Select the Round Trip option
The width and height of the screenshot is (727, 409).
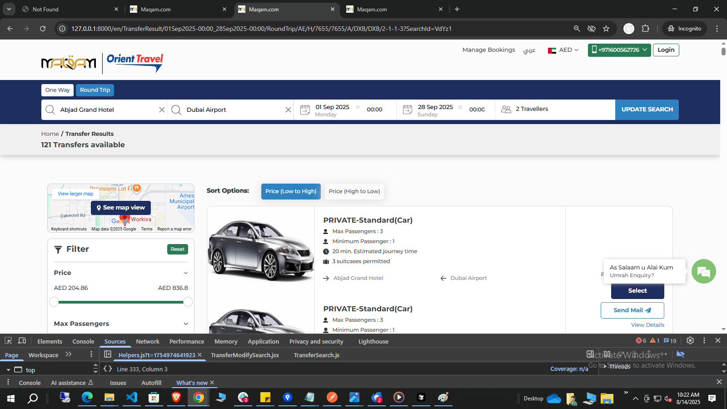[x=95, y=90]
